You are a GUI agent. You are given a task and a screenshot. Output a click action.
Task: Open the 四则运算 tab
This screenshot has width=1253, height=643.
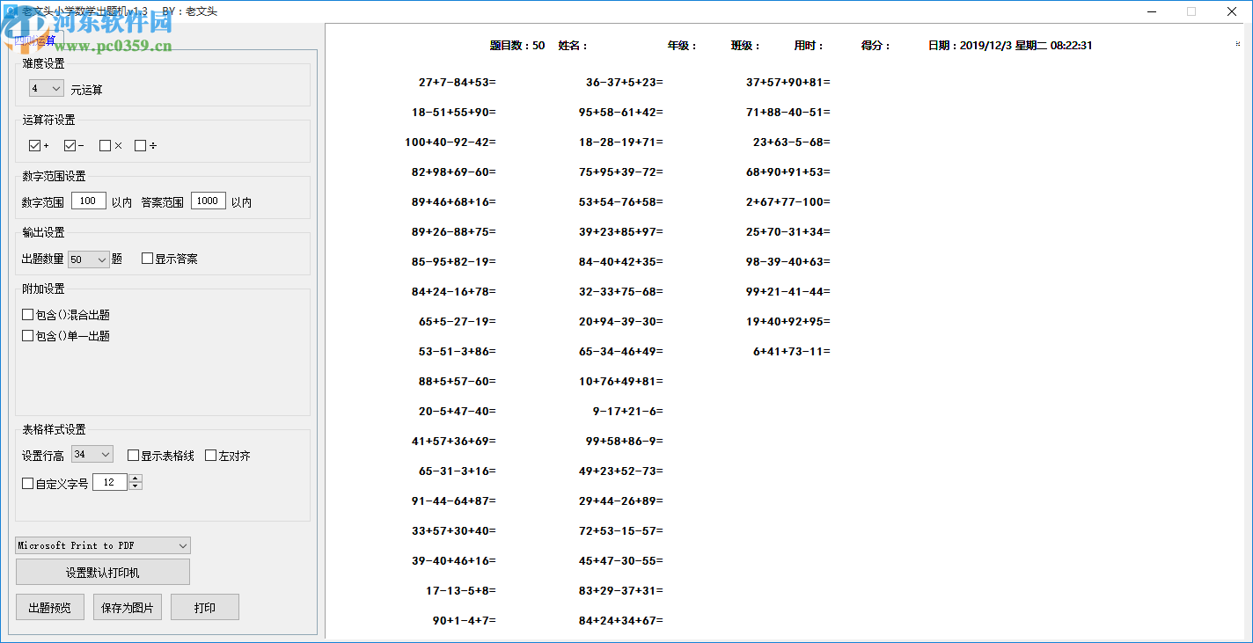[35, 40]
